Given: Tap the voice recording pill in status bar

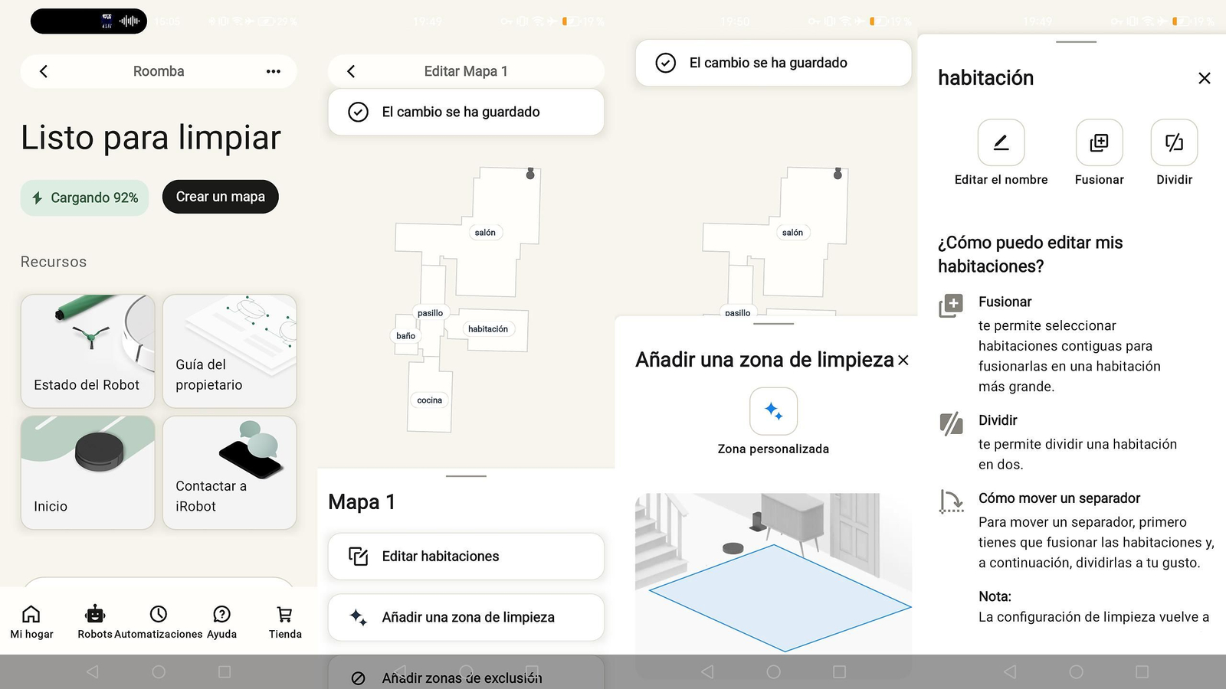Looking at the screenshot, I should coord(88,21).
